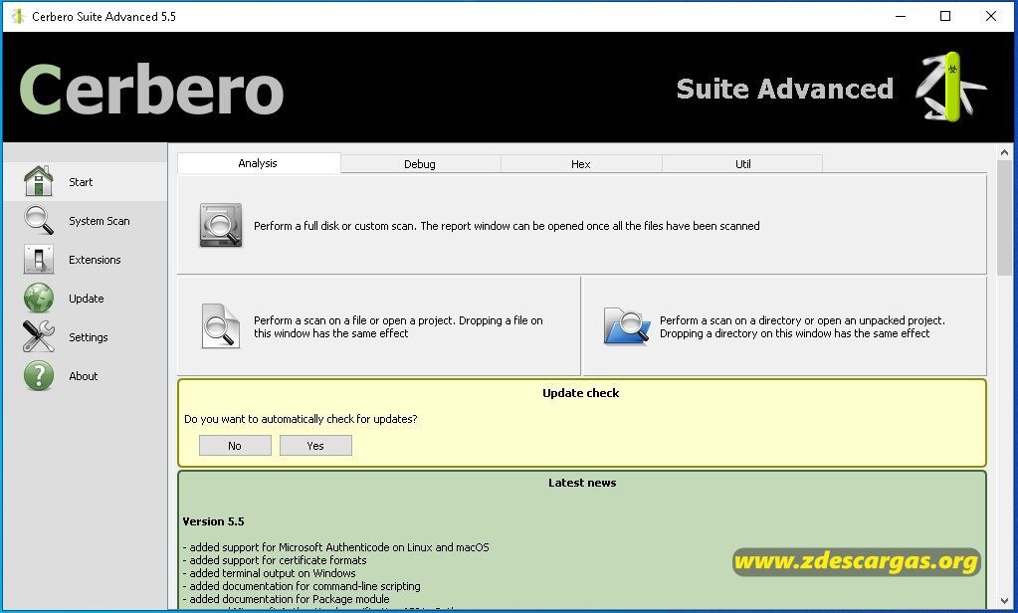
Task: Click the Update globe icon
Action: tap(38, 299)
